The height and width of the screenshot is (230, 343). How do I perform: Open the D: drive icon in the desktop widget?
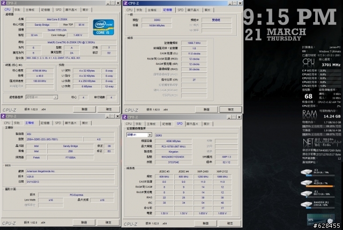click(306, 183)
